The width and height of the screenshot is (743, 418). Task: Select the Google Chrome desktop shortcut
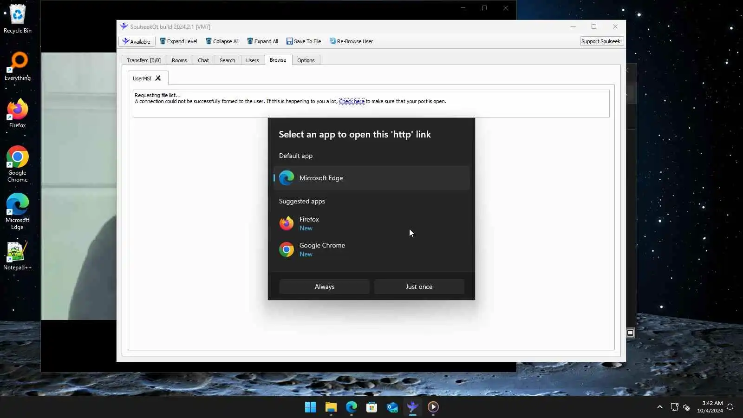coord(18,164)
